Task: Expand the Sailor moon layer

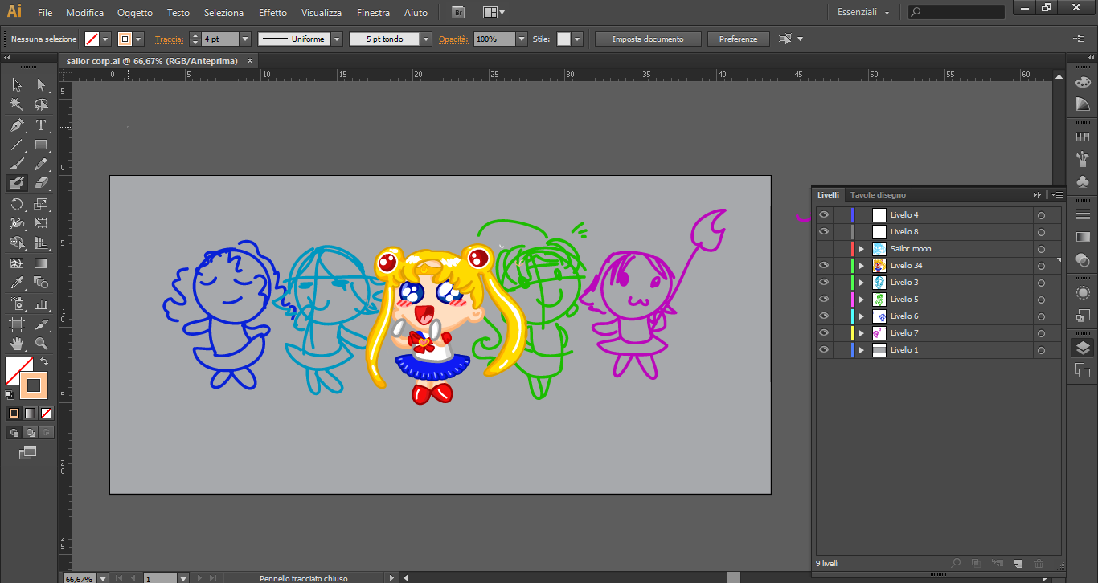Action: point(862,249)
